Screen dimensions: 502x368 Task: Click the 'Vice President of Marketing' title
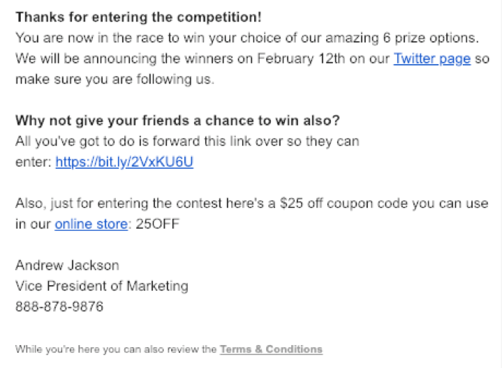pos(101,286)
